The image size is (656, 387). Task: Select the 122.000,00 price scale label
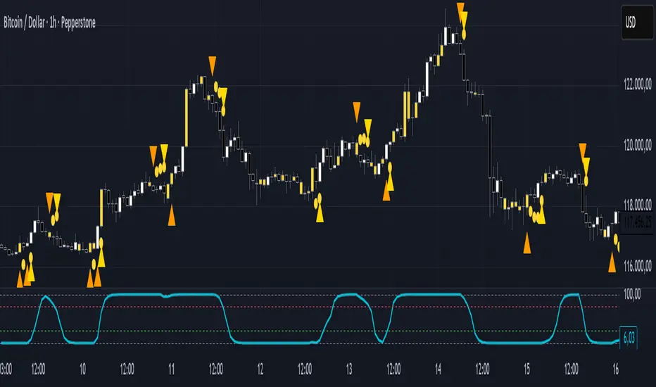pyautogui.click(x=638, y=84)
